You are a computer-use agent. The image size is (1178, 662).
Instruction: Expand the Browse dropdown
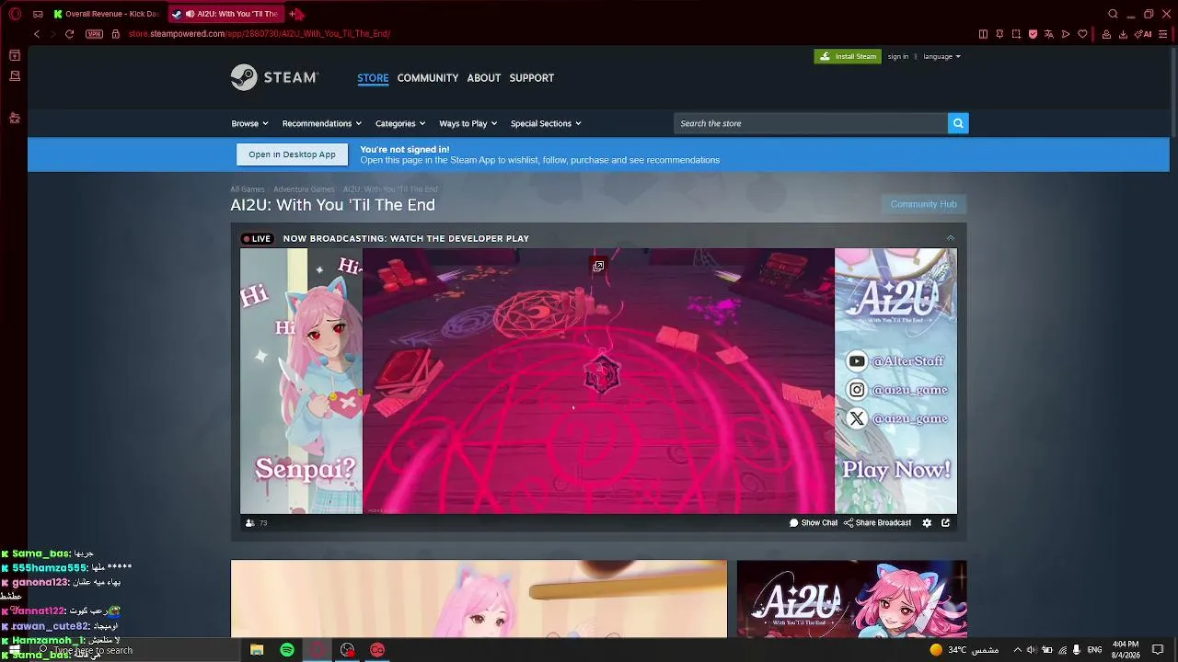[249, 123]
